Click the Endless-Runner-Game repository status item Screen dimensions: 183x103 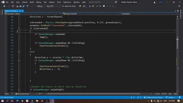click(x=153, y=97)
